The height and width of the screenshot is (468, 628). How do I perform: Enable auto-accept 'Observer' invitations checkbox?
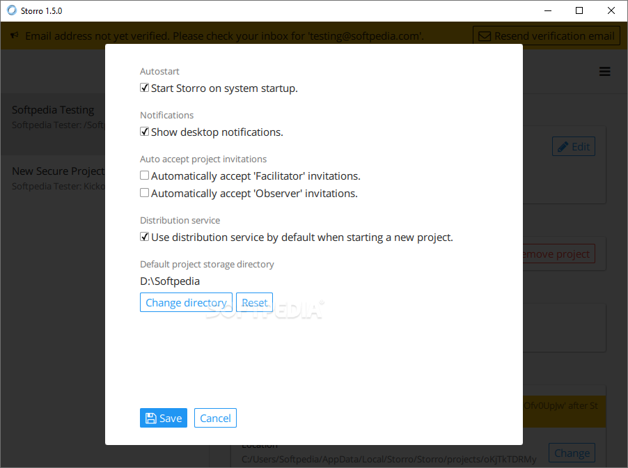pyautogui.click(x=145, y=193)
